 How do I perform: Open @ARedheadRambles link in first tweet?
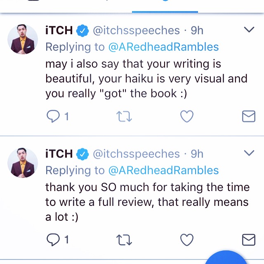coord(163,47)
